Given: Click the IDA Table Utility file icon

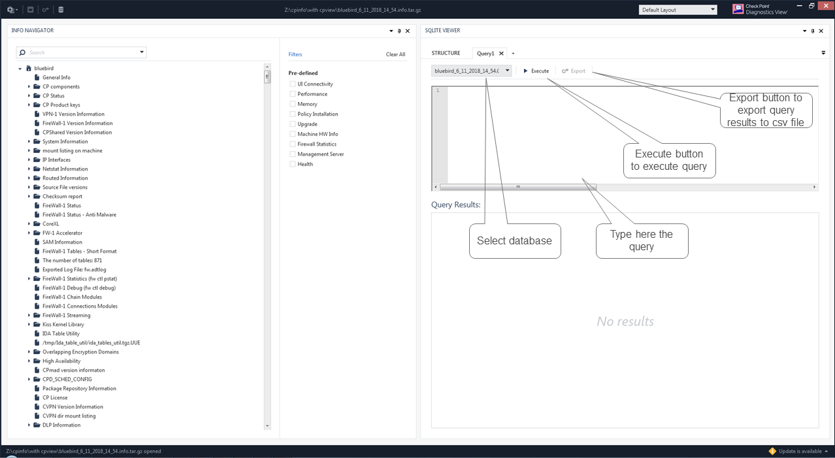Looking at the screenshot, I should coord(37,333).
